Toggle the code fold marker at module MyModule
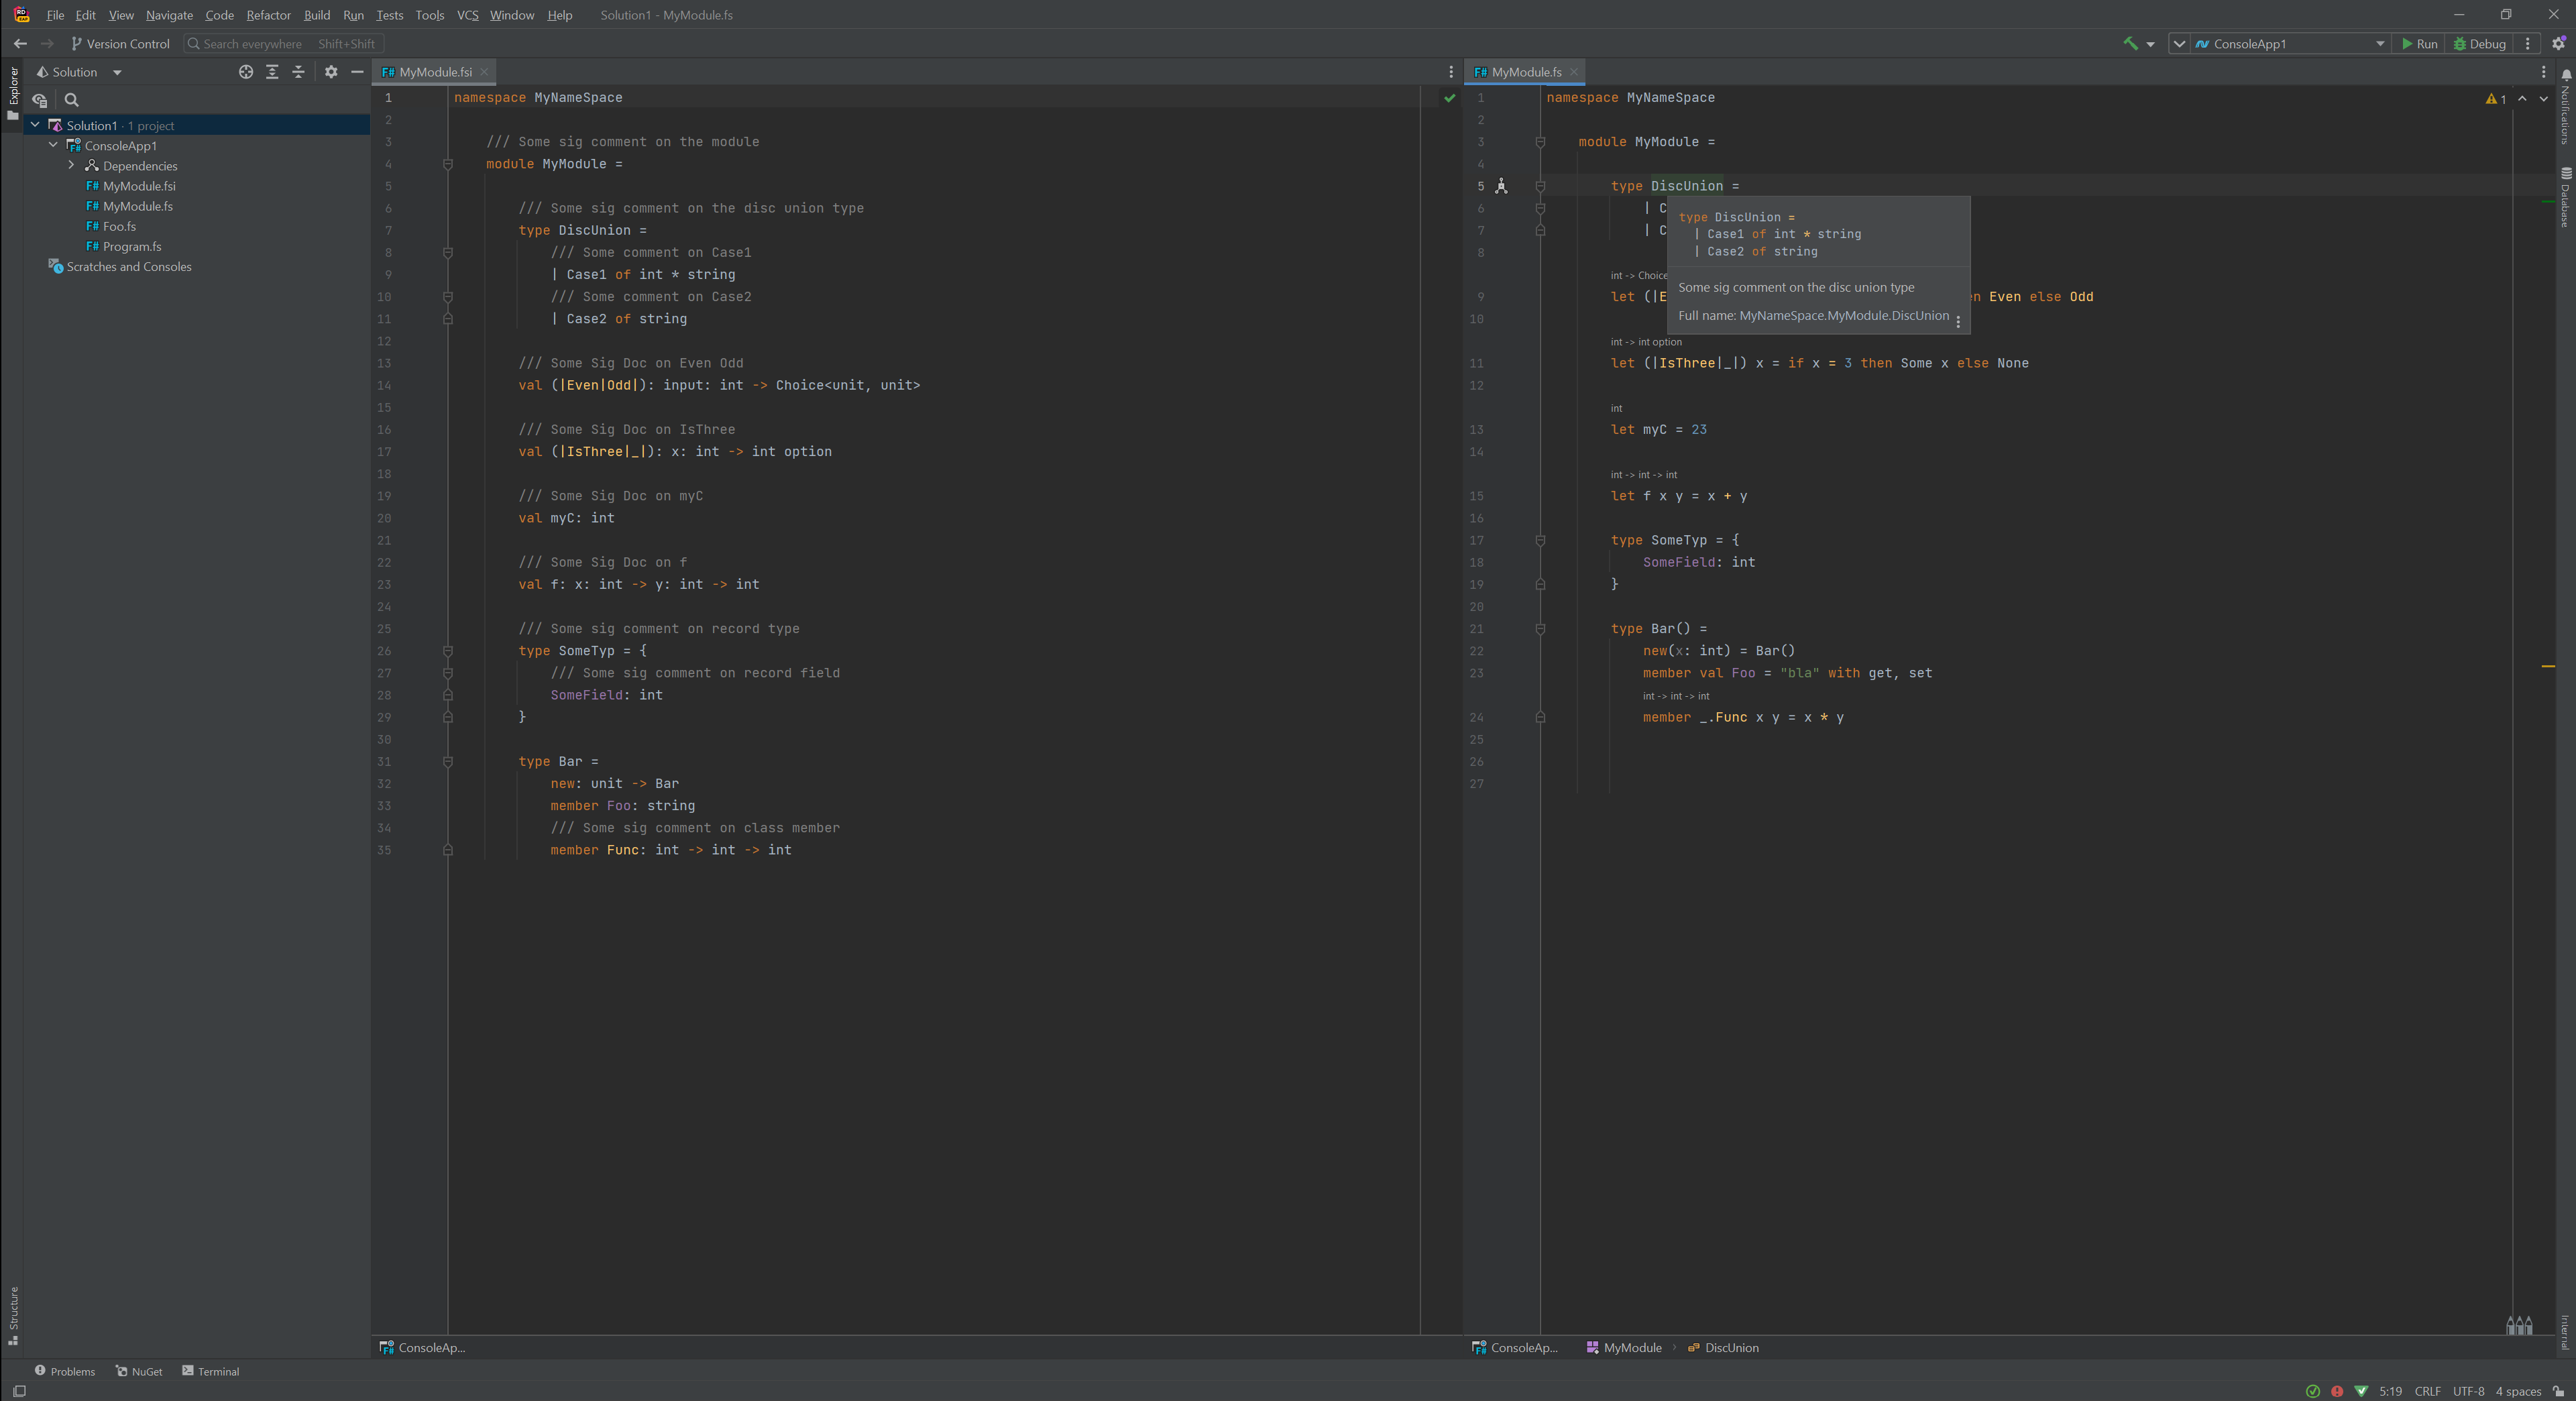This screenshot has width=2576, height=1401. click(x=448, y=164)
